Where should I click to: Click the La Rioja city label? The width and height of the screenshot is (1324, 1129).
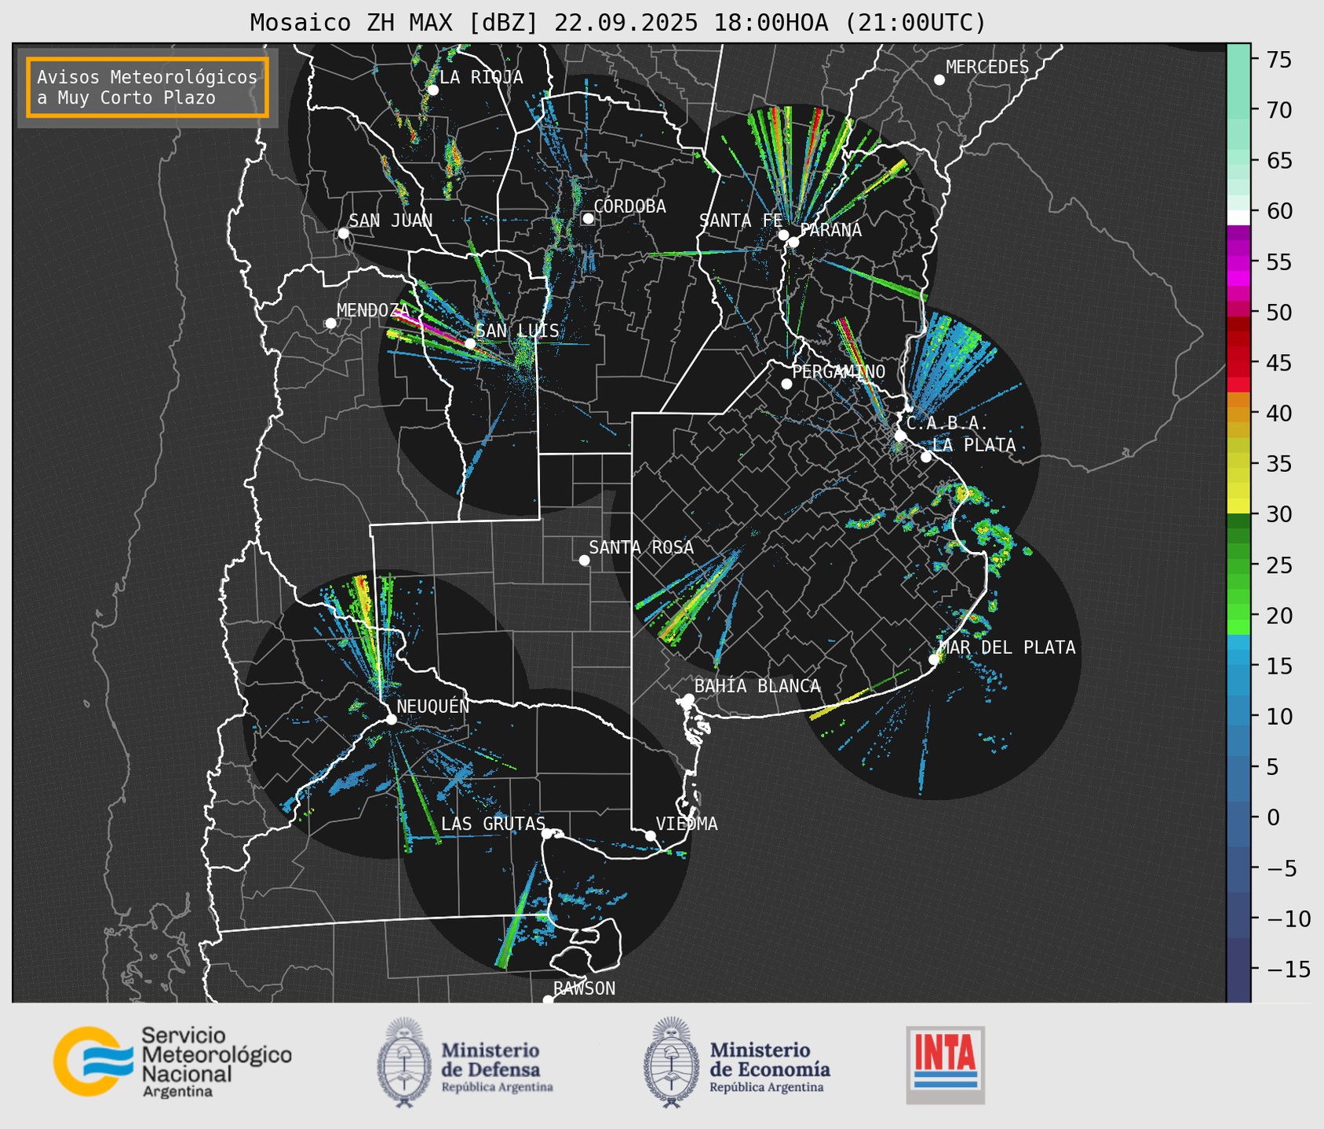point(480,77)
